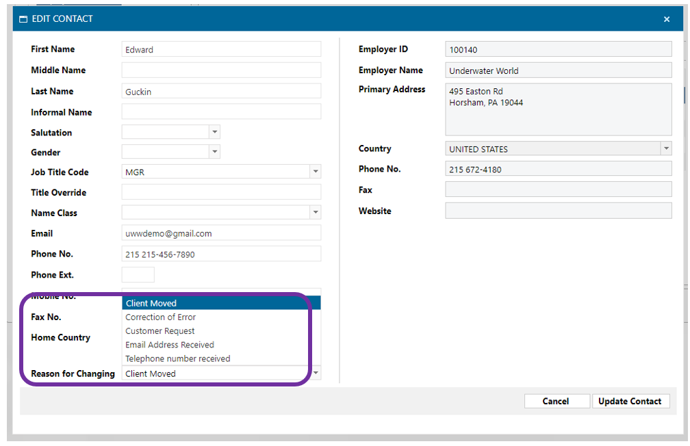This screenshot has width=690, height=446.
Task: Click the Title Override text field
Action: click(x=221, y=192)
